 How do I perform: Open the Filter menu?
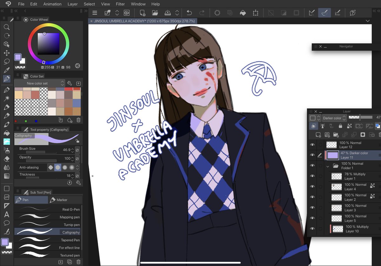coord(120,4)
